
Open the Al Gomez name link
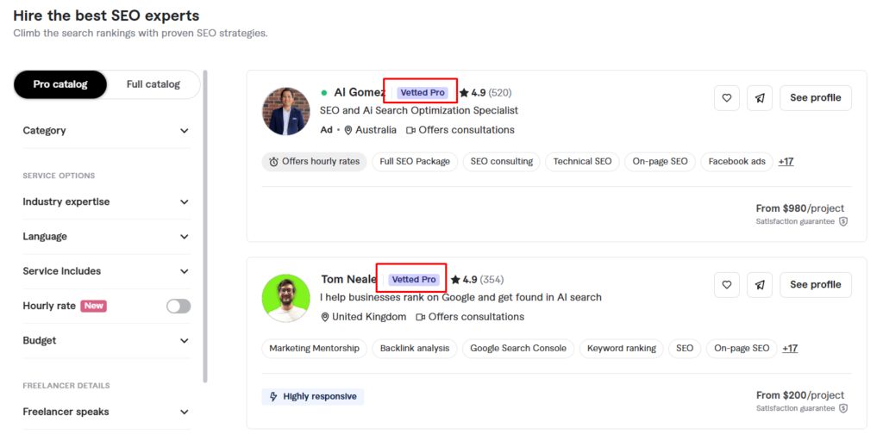click(x=360, y=92)
